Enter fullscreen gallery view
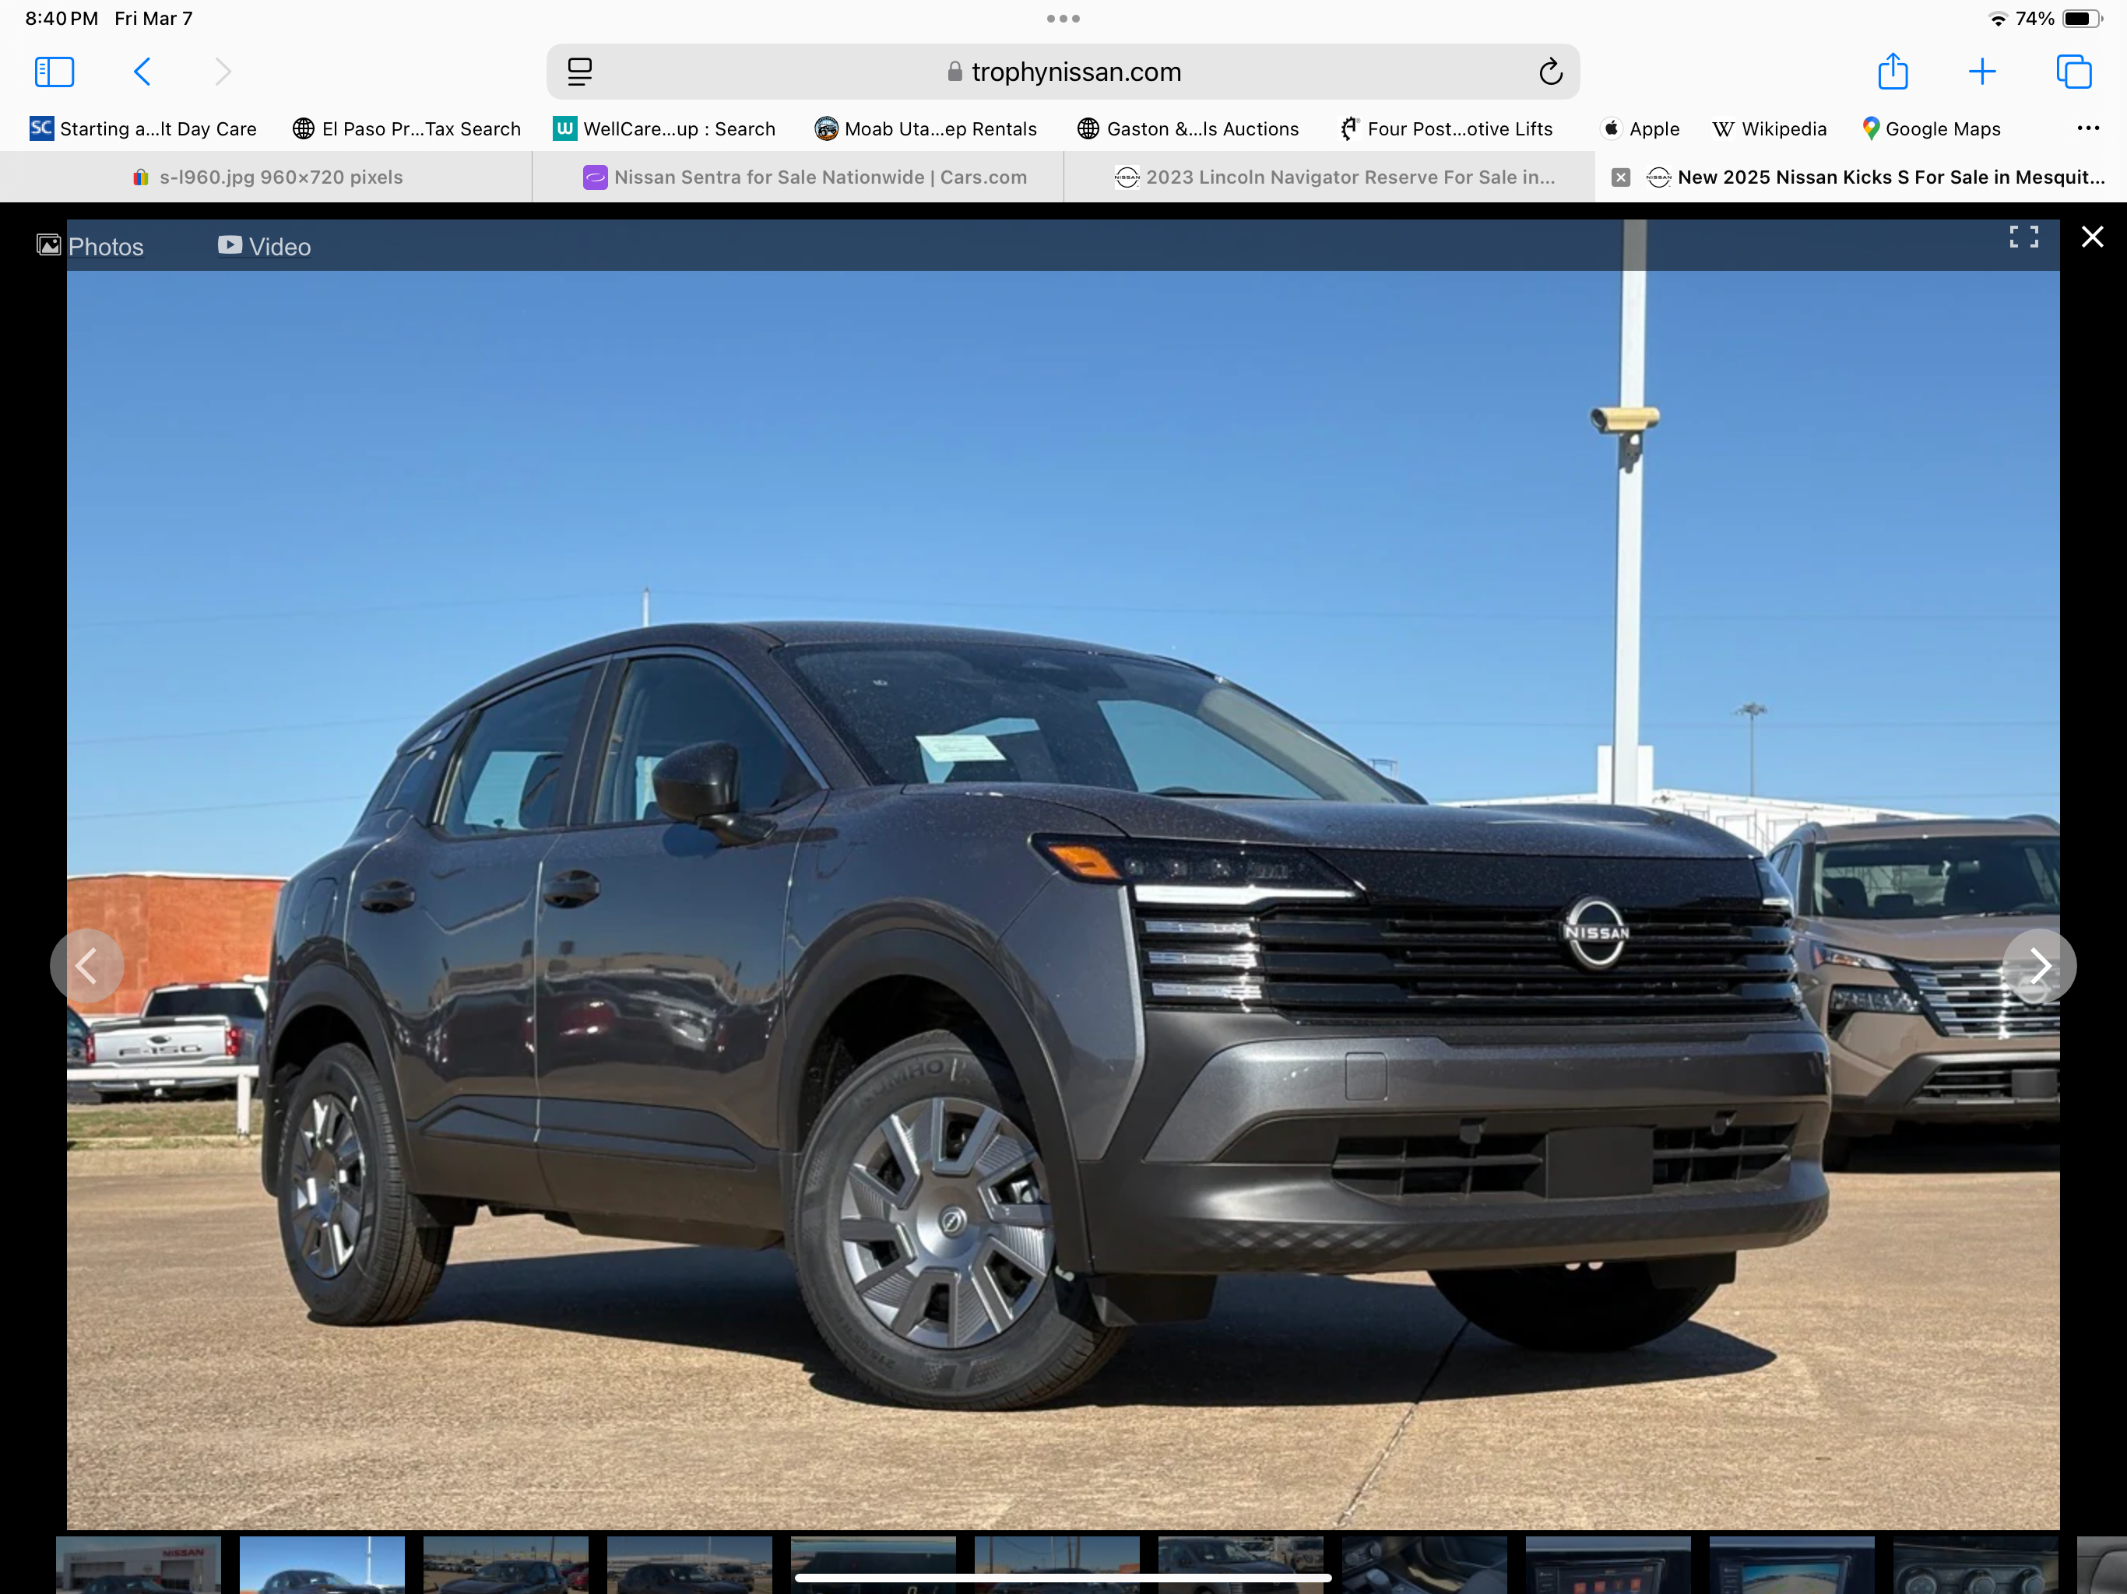 point(2024,237)
